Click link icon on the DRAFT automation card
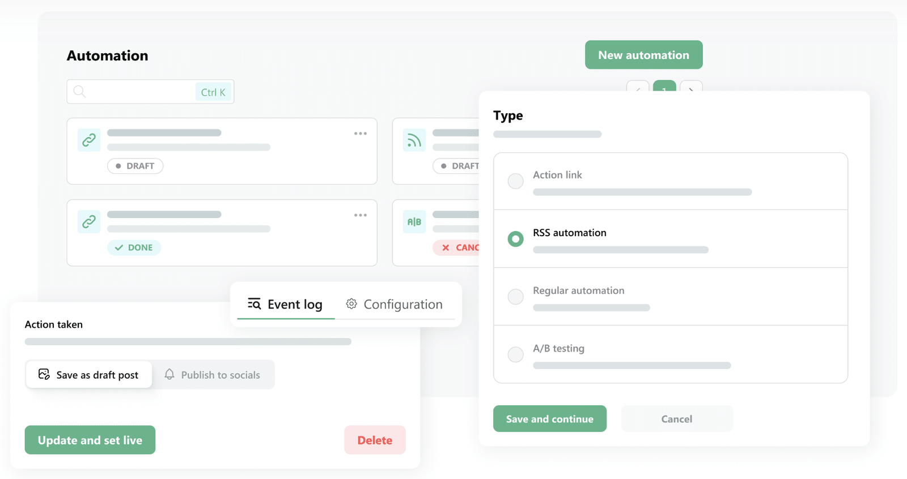 tap(89, 140)
